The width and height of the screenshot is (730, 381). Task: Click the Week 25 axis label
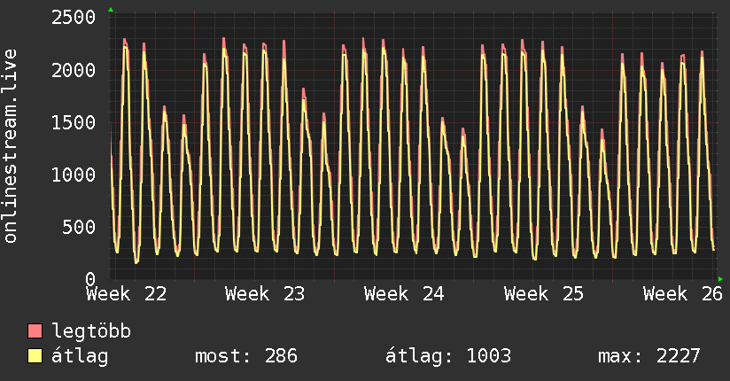[544, 294]
